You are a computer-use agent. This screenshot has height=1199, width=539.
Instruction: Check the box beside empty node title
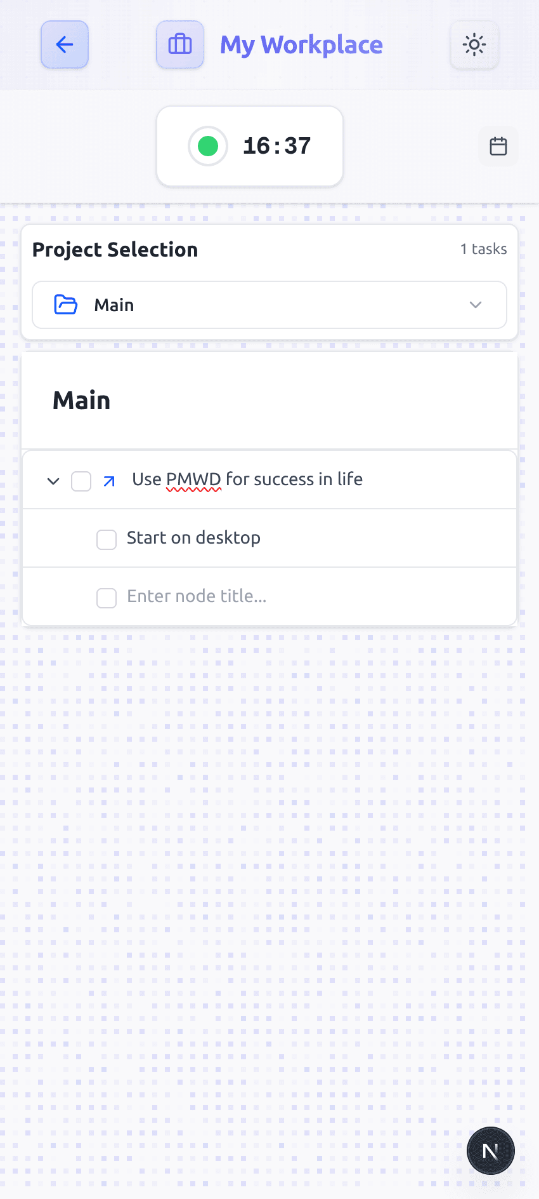pos(107,598)
